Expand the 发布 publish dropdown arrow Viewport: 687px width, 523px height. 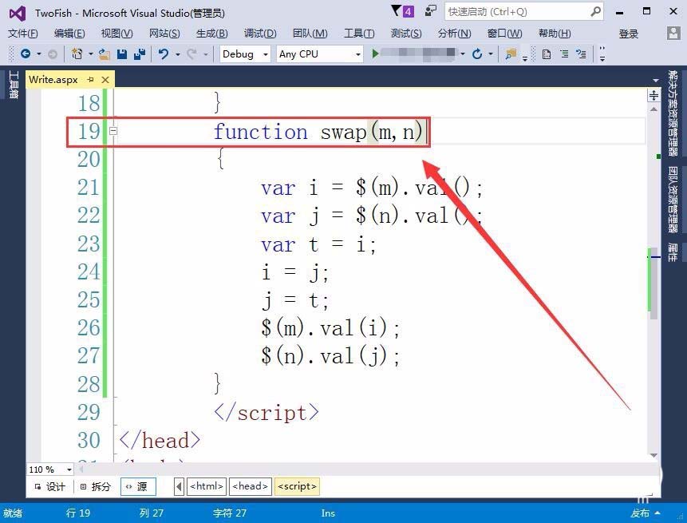click(656, 513)
